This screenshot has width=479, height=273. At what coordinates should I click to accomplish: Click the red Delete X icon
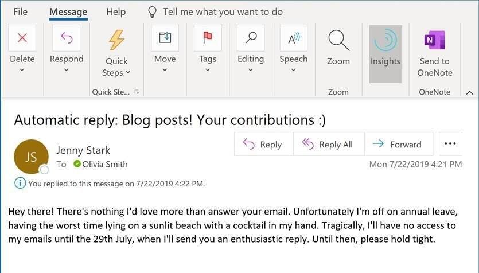22,38
